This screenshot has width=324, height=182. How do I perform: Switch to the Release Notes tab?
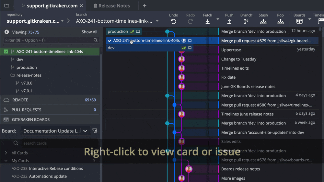tap(112, 6)
